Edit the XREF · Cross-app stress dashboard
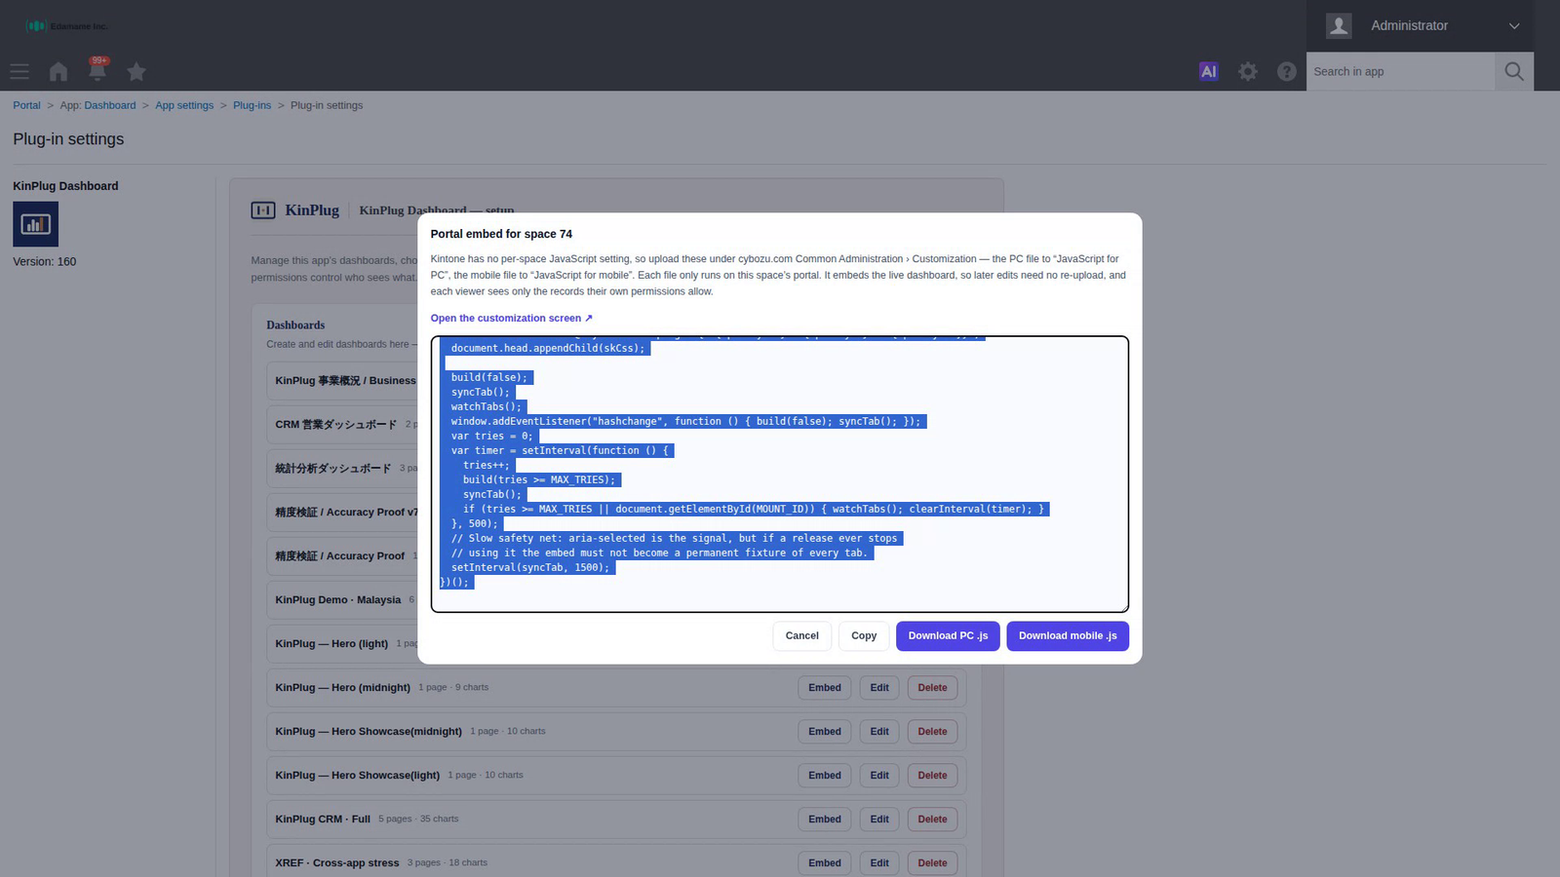 point(879,863)
